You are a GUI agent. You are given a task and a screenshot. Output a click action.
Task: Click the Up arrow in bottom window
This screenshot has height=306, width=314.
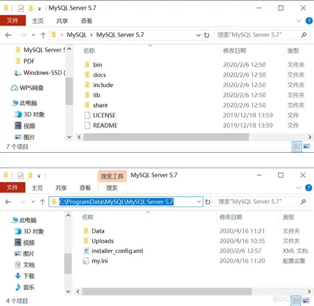(x=43, y=202)
